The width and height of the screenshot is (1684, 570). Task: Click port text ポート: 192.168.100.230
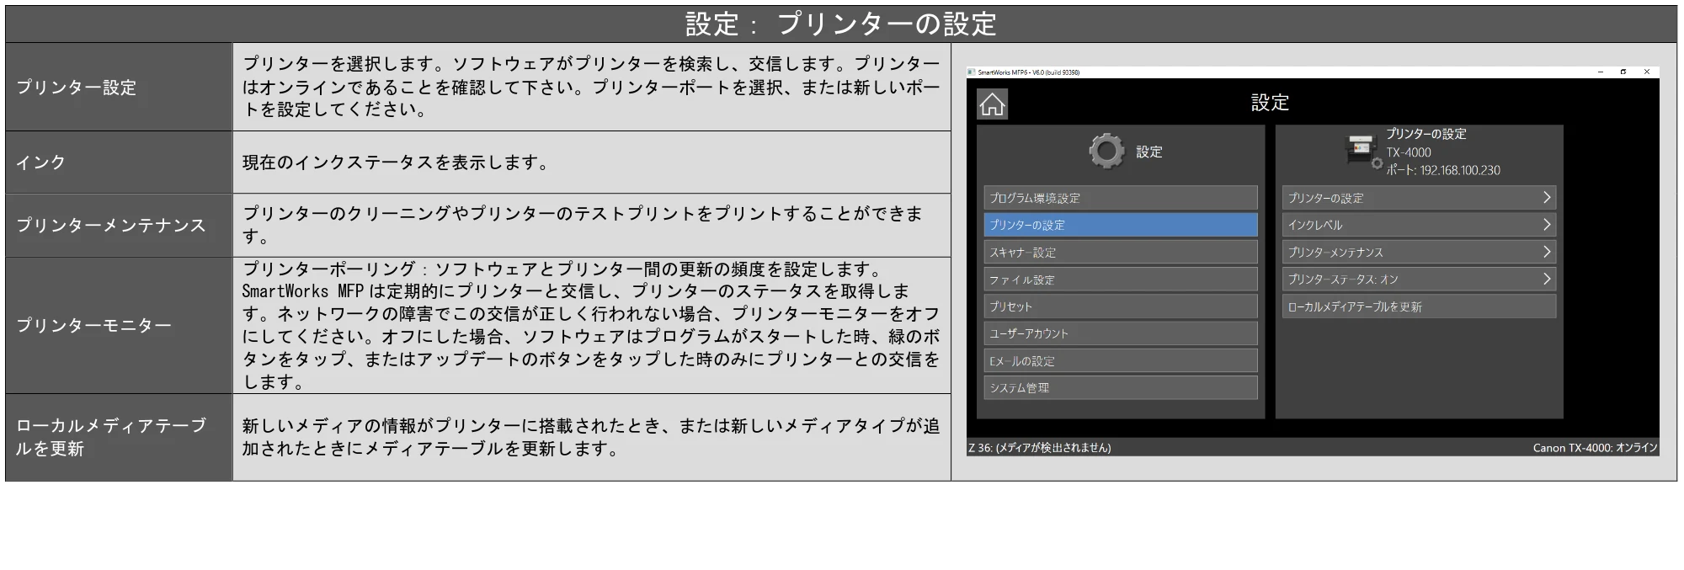(1443, 170)
